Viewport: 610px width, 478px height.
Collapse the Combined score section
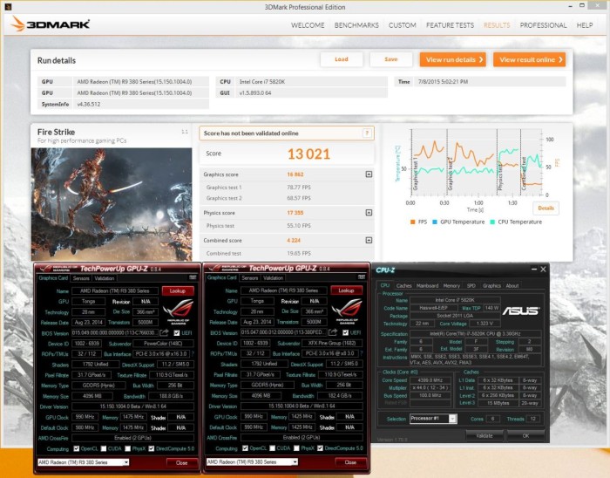(369, 240)
